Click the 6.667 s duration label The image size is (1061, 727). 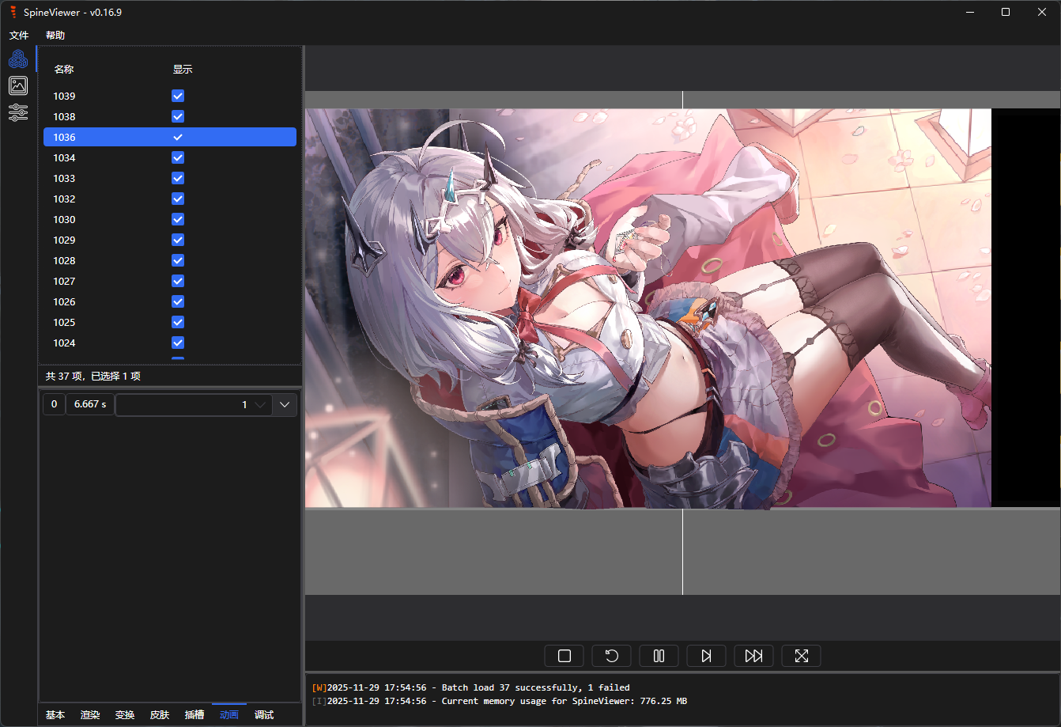pos(90,404)
